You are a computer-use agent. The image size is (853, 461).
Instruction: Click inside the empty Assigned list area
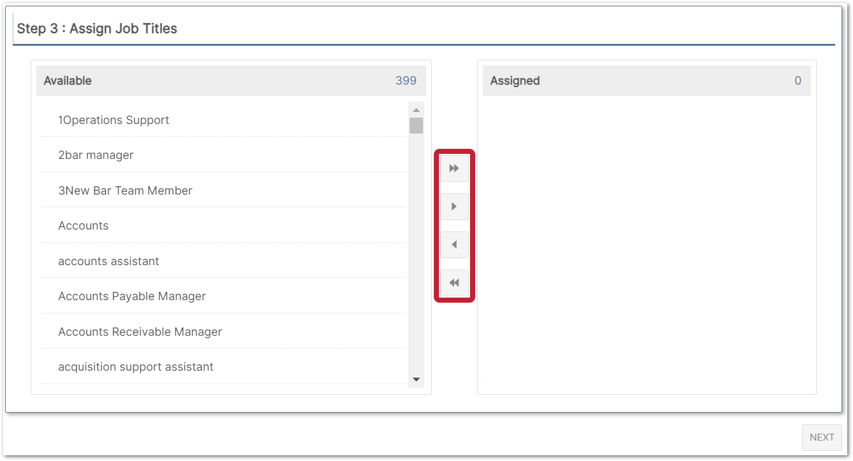[646, 242]
